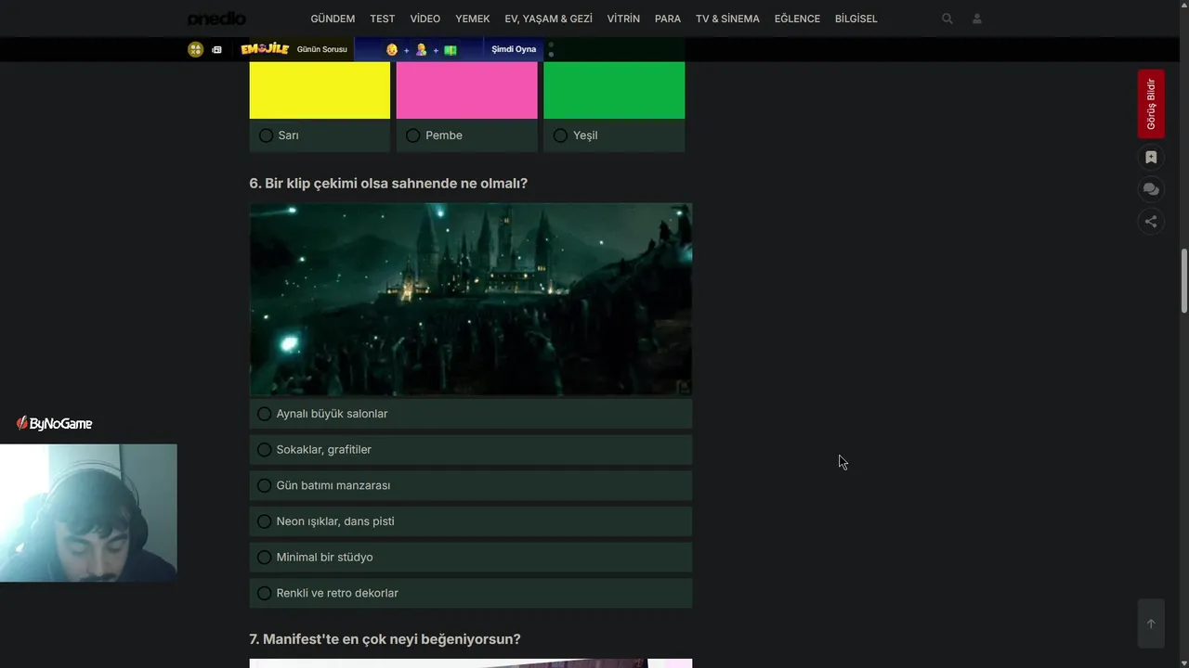Viewport: 1189px width, 668px height.
Task: Click the yellow color swatch
Action: (320, 90)
